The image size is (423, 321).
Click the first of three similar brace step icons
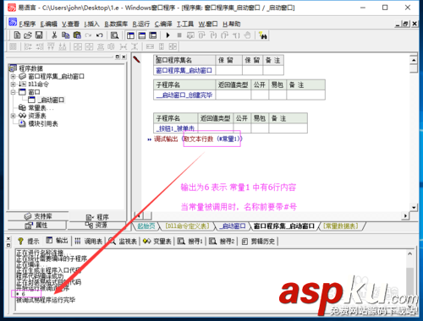(202, 35)
